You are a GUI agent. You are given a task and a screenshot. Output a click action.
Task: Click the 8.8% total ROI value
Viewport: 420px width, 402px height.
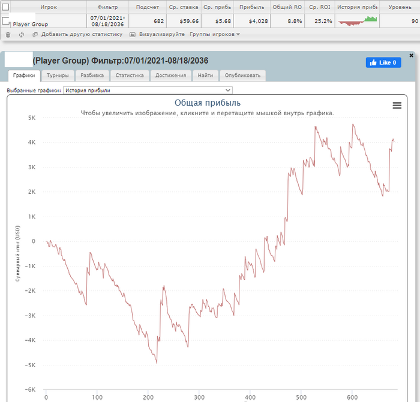tap(295, 21)
